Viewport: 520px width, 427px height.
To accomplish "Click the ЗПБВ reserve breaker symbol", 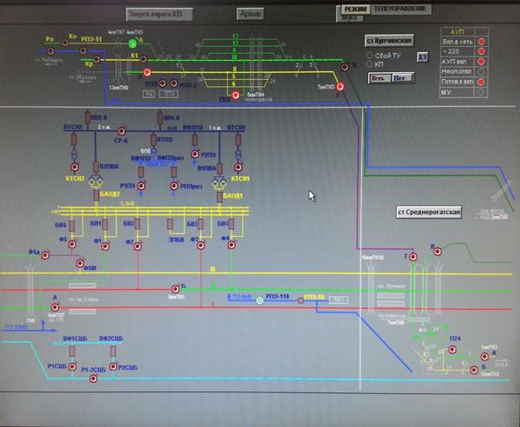I will pos(170,224).
